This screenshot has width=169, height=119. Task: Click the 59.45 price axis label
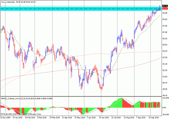click(x=165, y=13)
